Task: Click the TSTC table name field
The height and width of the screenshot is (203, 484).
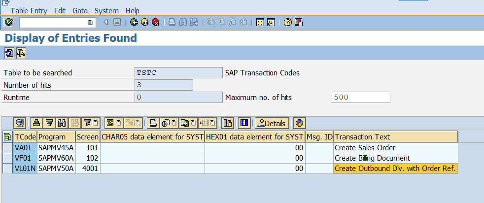Action: tap(178, 73)
